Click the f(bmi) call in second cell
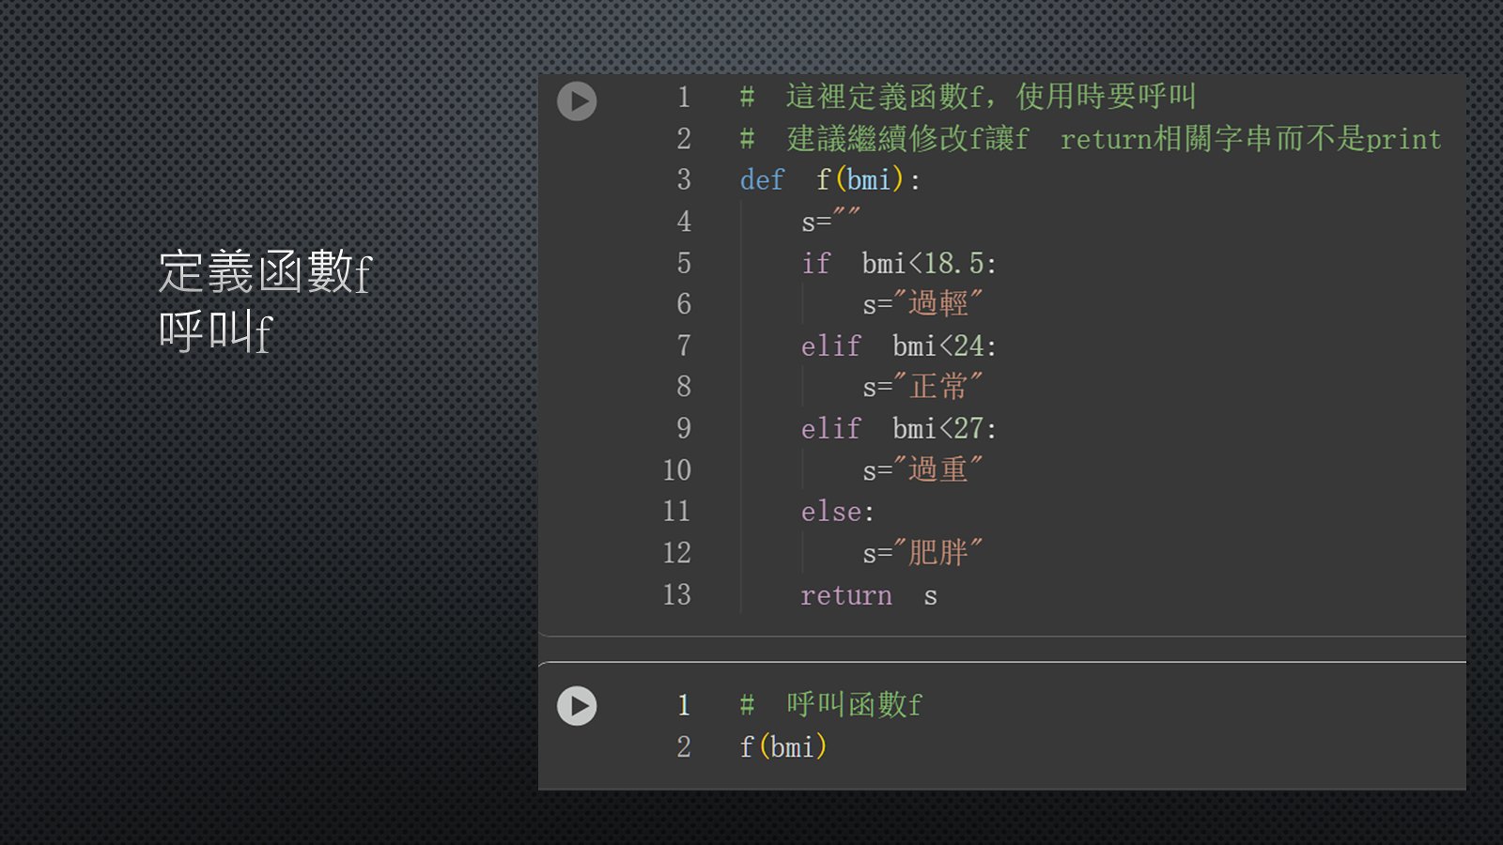 point(782,747)
